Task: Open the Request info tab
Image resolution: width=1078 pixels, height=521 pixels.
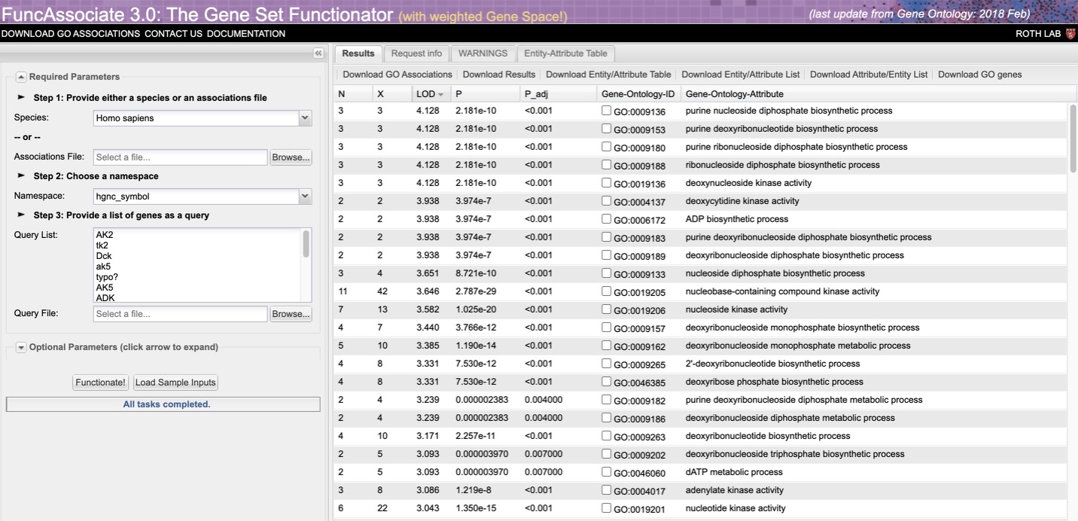Action: click(x=416, y=53)
